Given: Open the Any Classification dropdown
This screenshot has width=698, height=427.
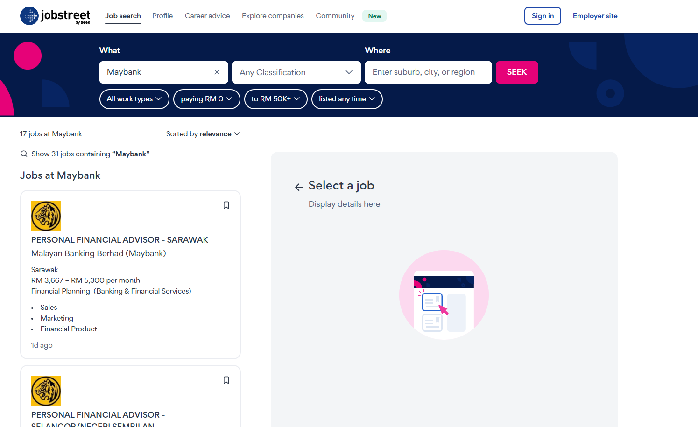Looking at the screenshot, I should [x=296, y=72].
